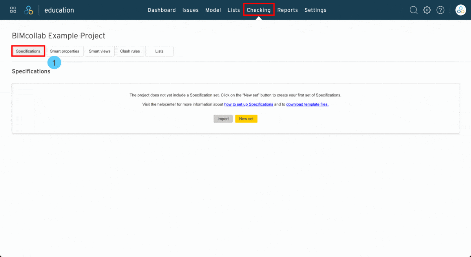Click the user profile avatar
The height and width of the screenshot is (257, 471).
click(x=460, y=10)
